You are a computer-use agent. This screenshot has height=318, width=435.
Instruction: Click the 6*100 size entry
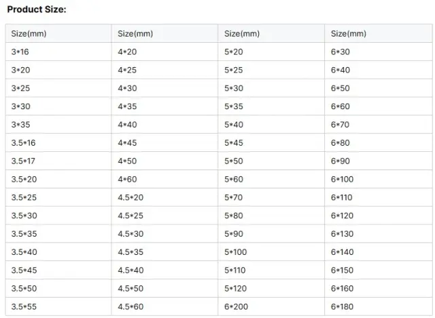tap(379, 179)
